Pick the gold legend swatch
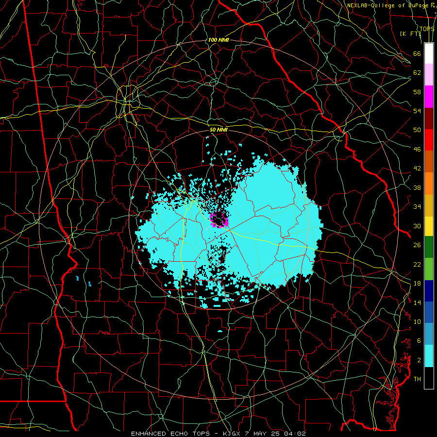The height and width of the screenshot is (437, 437). click(x=429, y=205)
